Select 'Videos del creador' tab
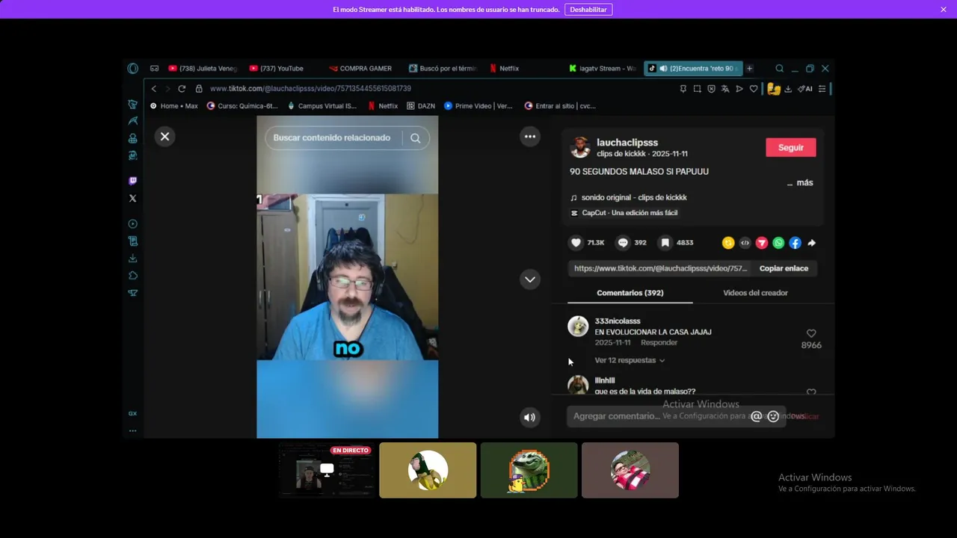957x538 pixels. [x=755, y=293]
